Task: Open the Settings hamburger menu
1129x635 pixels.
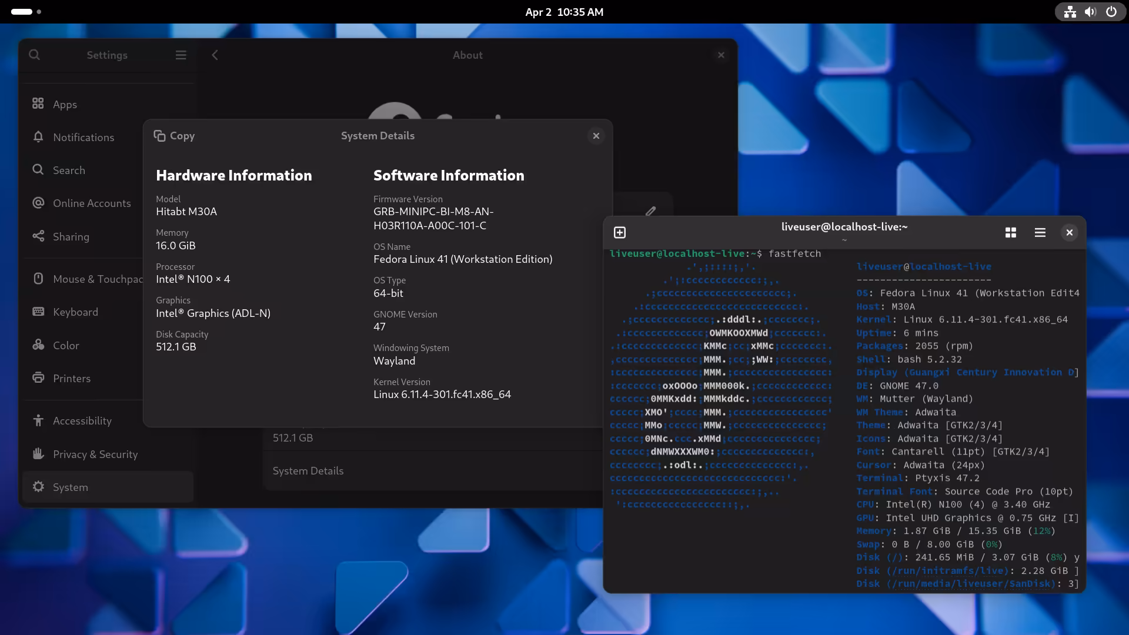Action: (181, 55)
